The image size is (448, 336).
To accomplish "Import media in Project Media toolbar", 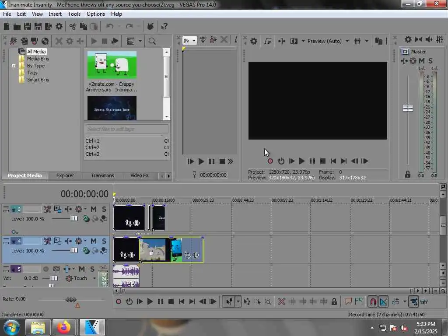I will coord(14,41).
